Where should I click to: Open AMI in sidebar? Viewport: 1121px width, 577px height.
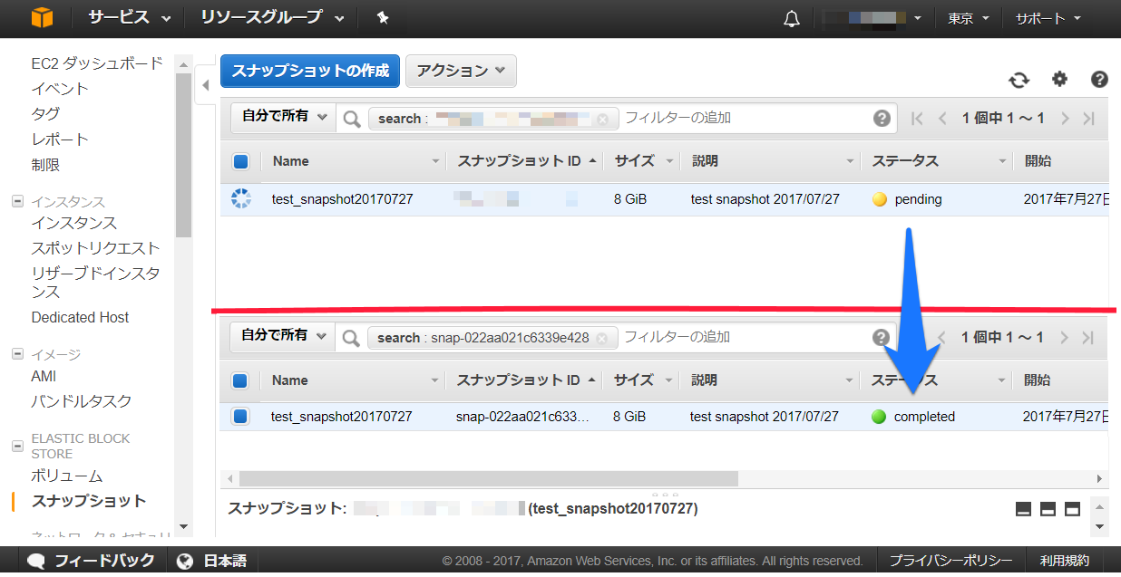pos(44,376)
